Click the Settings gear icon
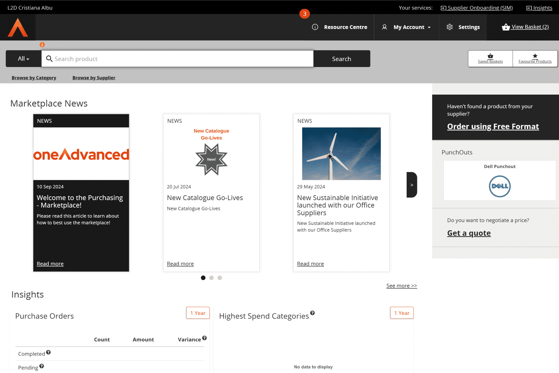Screen dimensions: 559x373 tap(450, 27)
